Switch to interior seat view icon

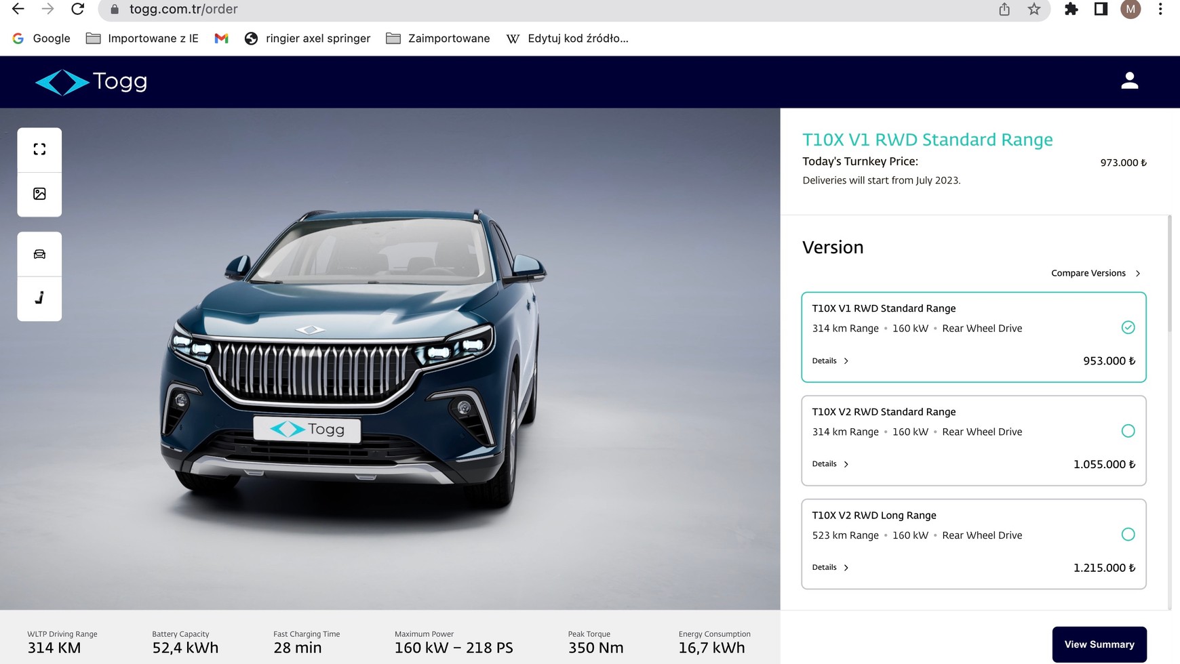point(39,298)
